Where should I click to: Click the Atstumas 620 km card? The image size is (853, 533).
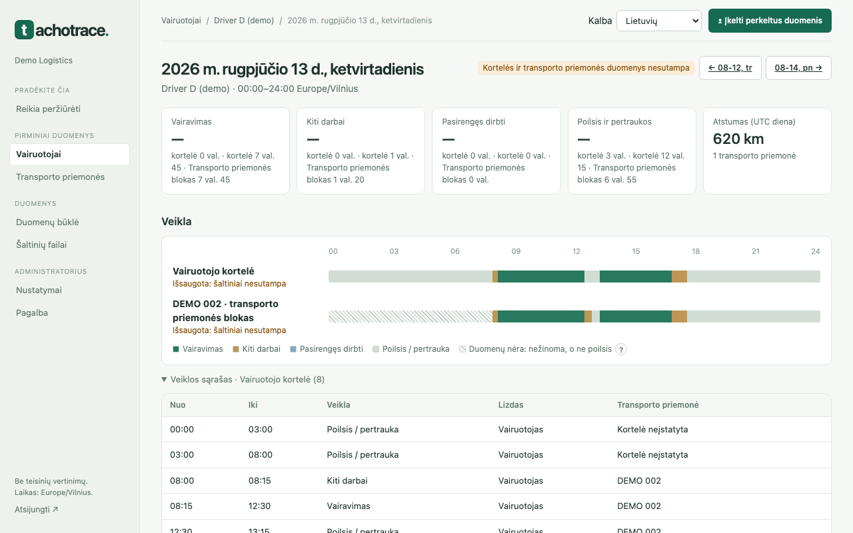click(x=767, y=151)
